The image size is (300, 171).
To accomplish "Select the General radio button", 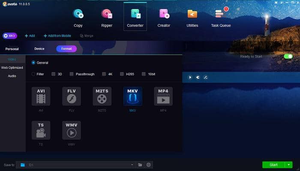I will pos(33,62).
